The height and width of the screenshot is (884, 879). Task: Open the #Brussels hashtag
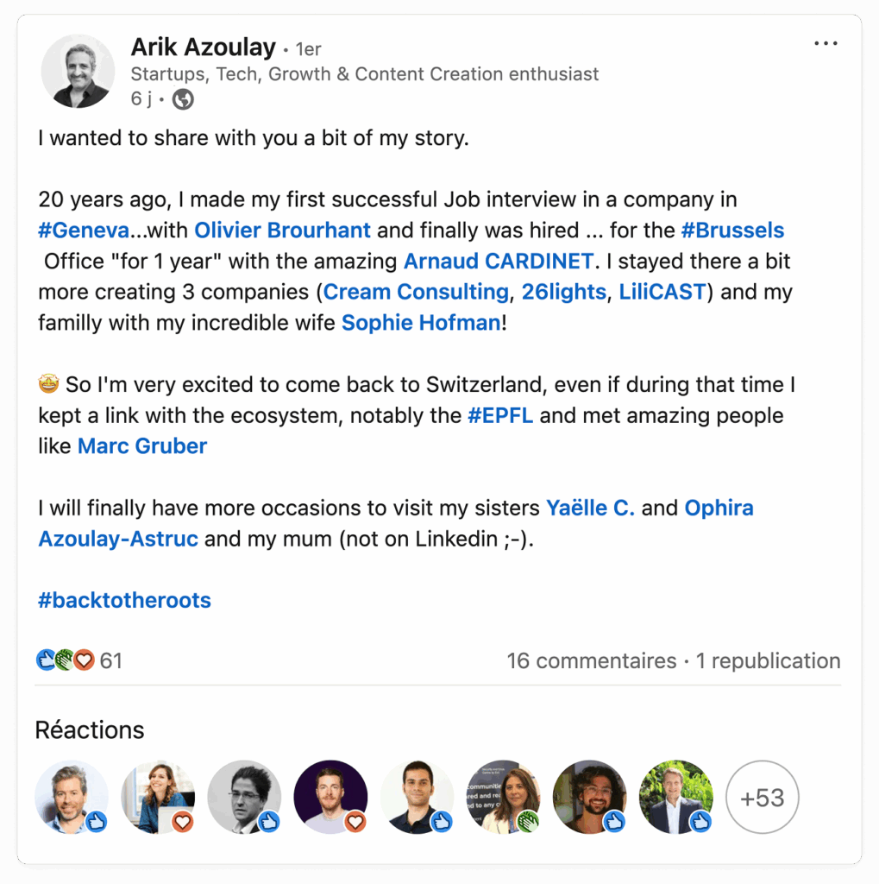click(x=732, y=230)
